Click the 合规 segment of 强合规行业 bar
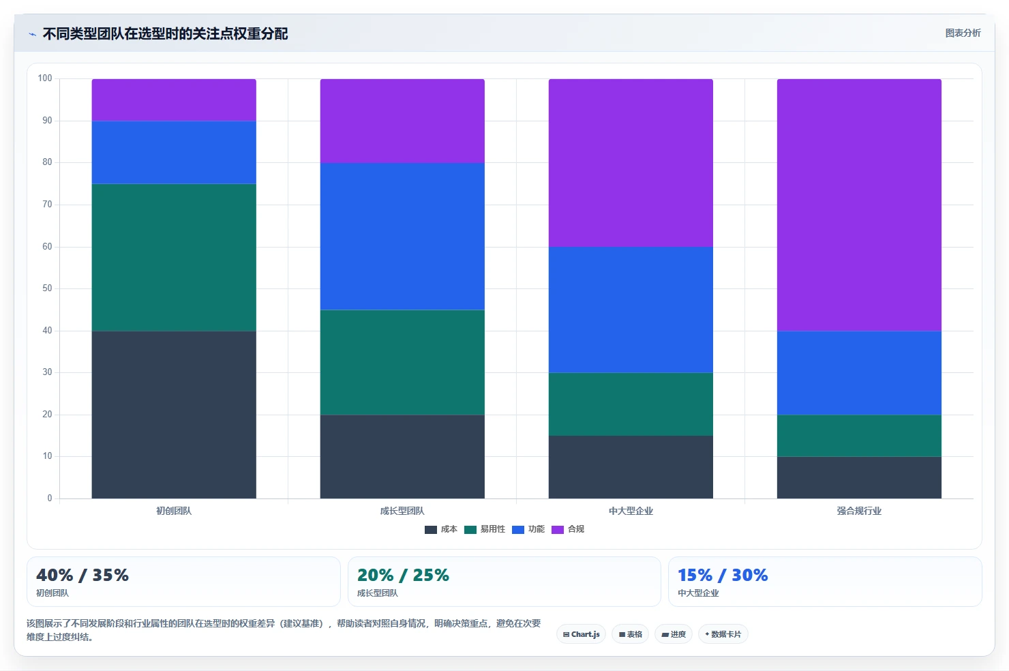The width and height of the screenshot is (1009, 671). coord(859,205)
